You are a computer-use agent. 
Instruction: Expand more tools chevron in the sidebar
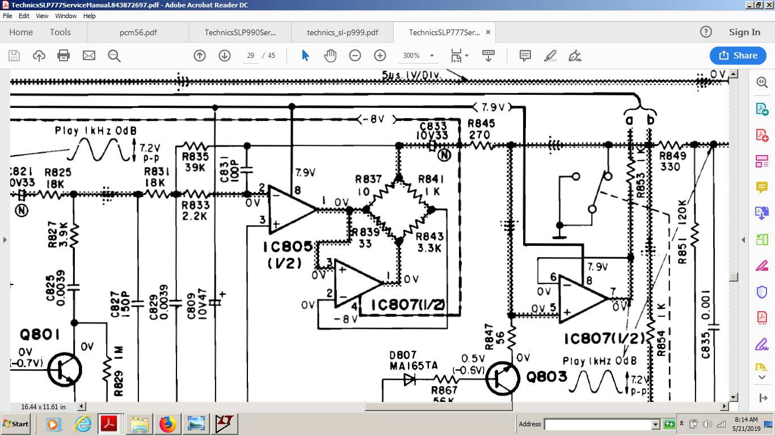(761, 378)
